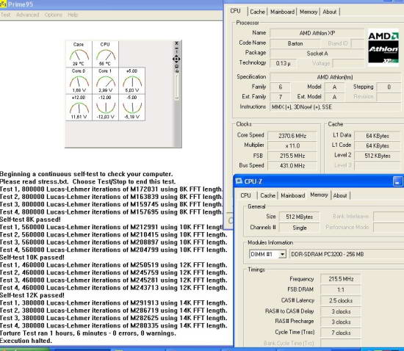The width and height of the screenshot is (404, 351).
Task: Click the AMD Athlon XP logo
Action: tap(383, 47)
